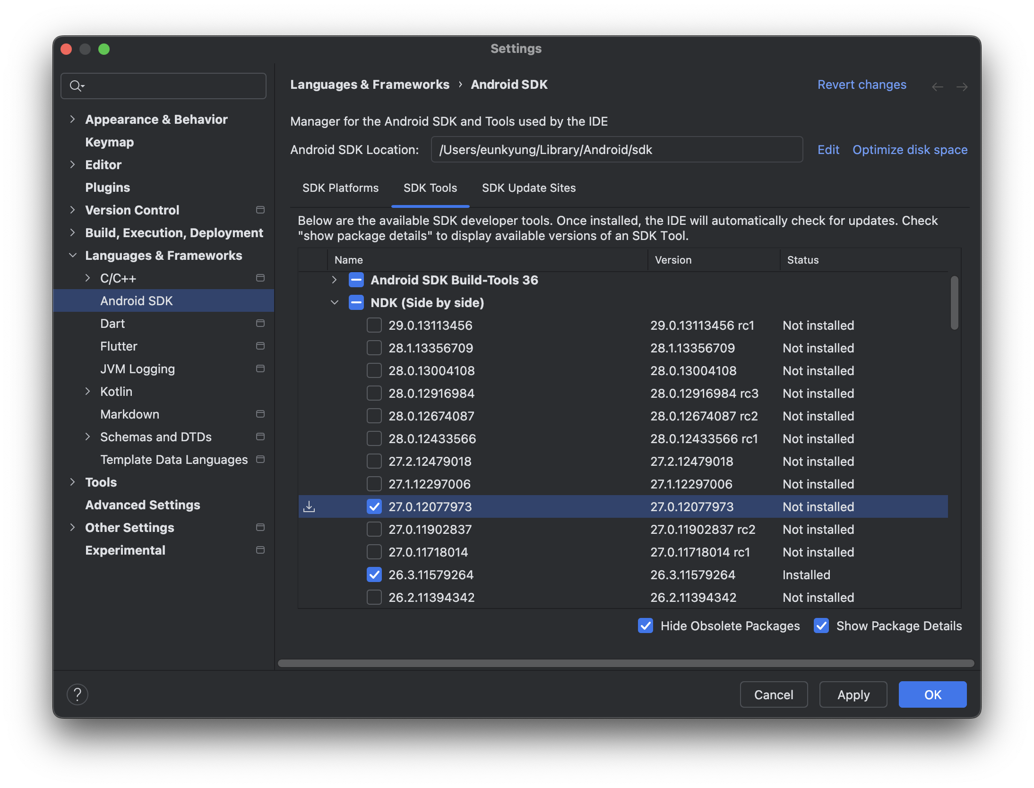
Task: Click the Optimize disk space link
Action: pos(910,150)
